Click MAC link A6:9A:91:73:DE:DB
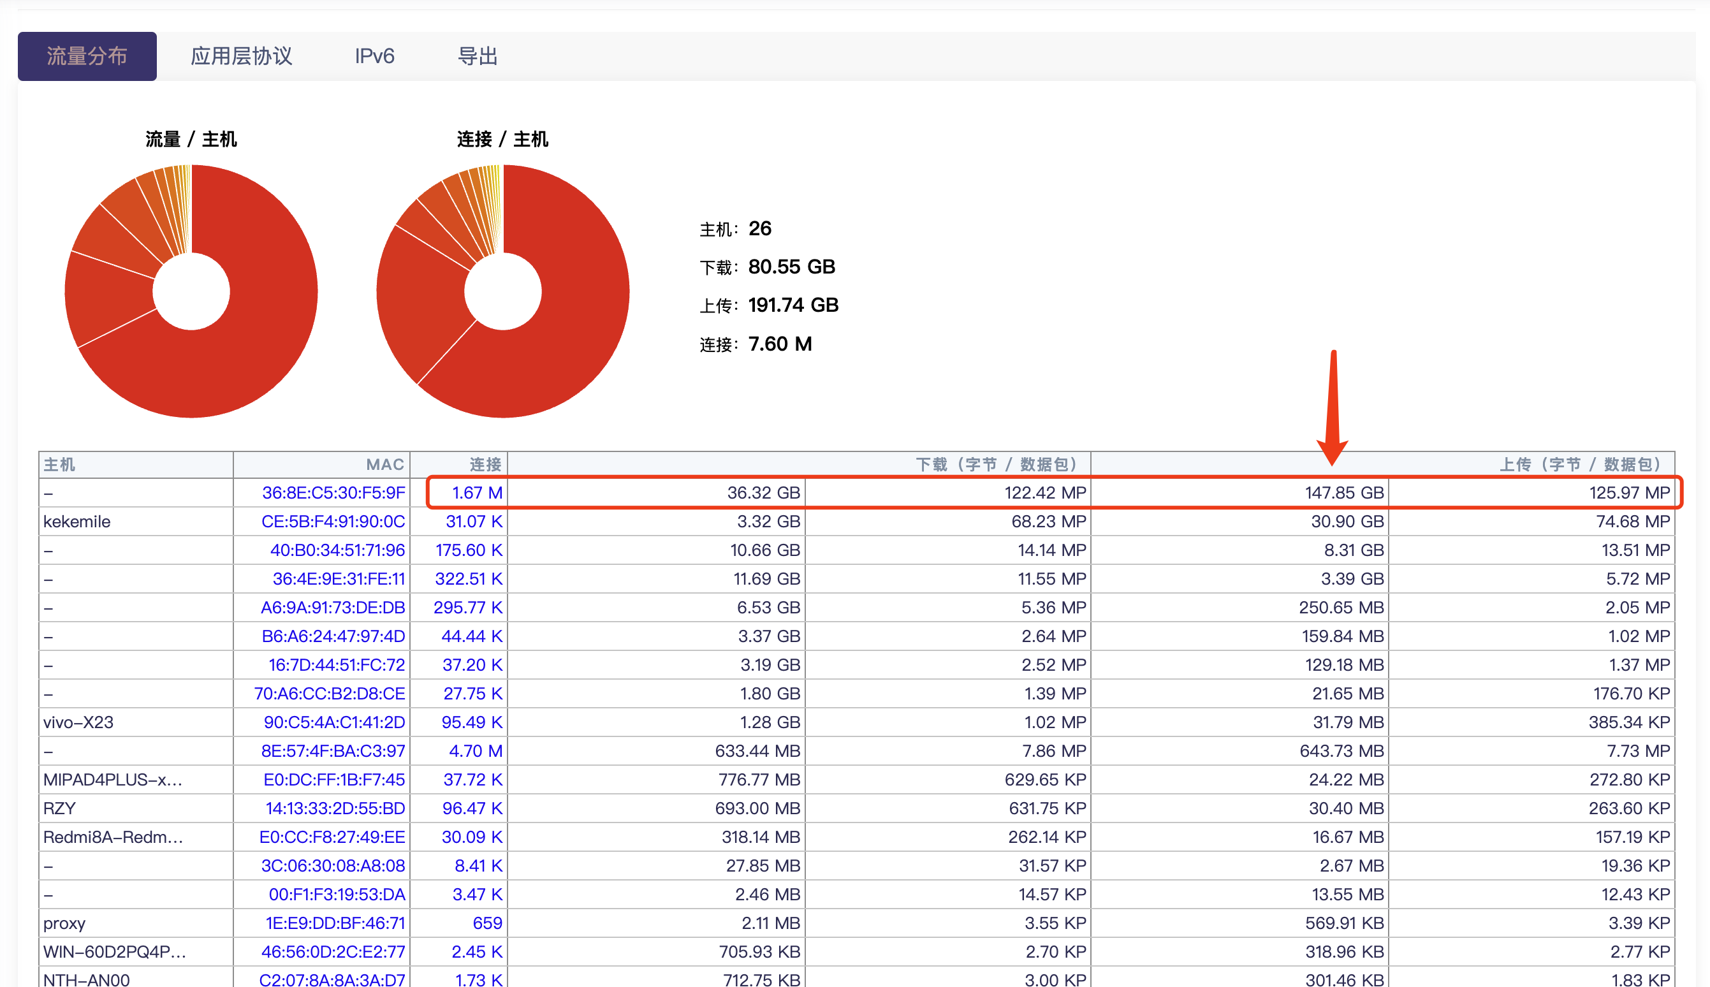Image resolution: width=1710 pixels, height=987 pixels. tap(333, 608)
